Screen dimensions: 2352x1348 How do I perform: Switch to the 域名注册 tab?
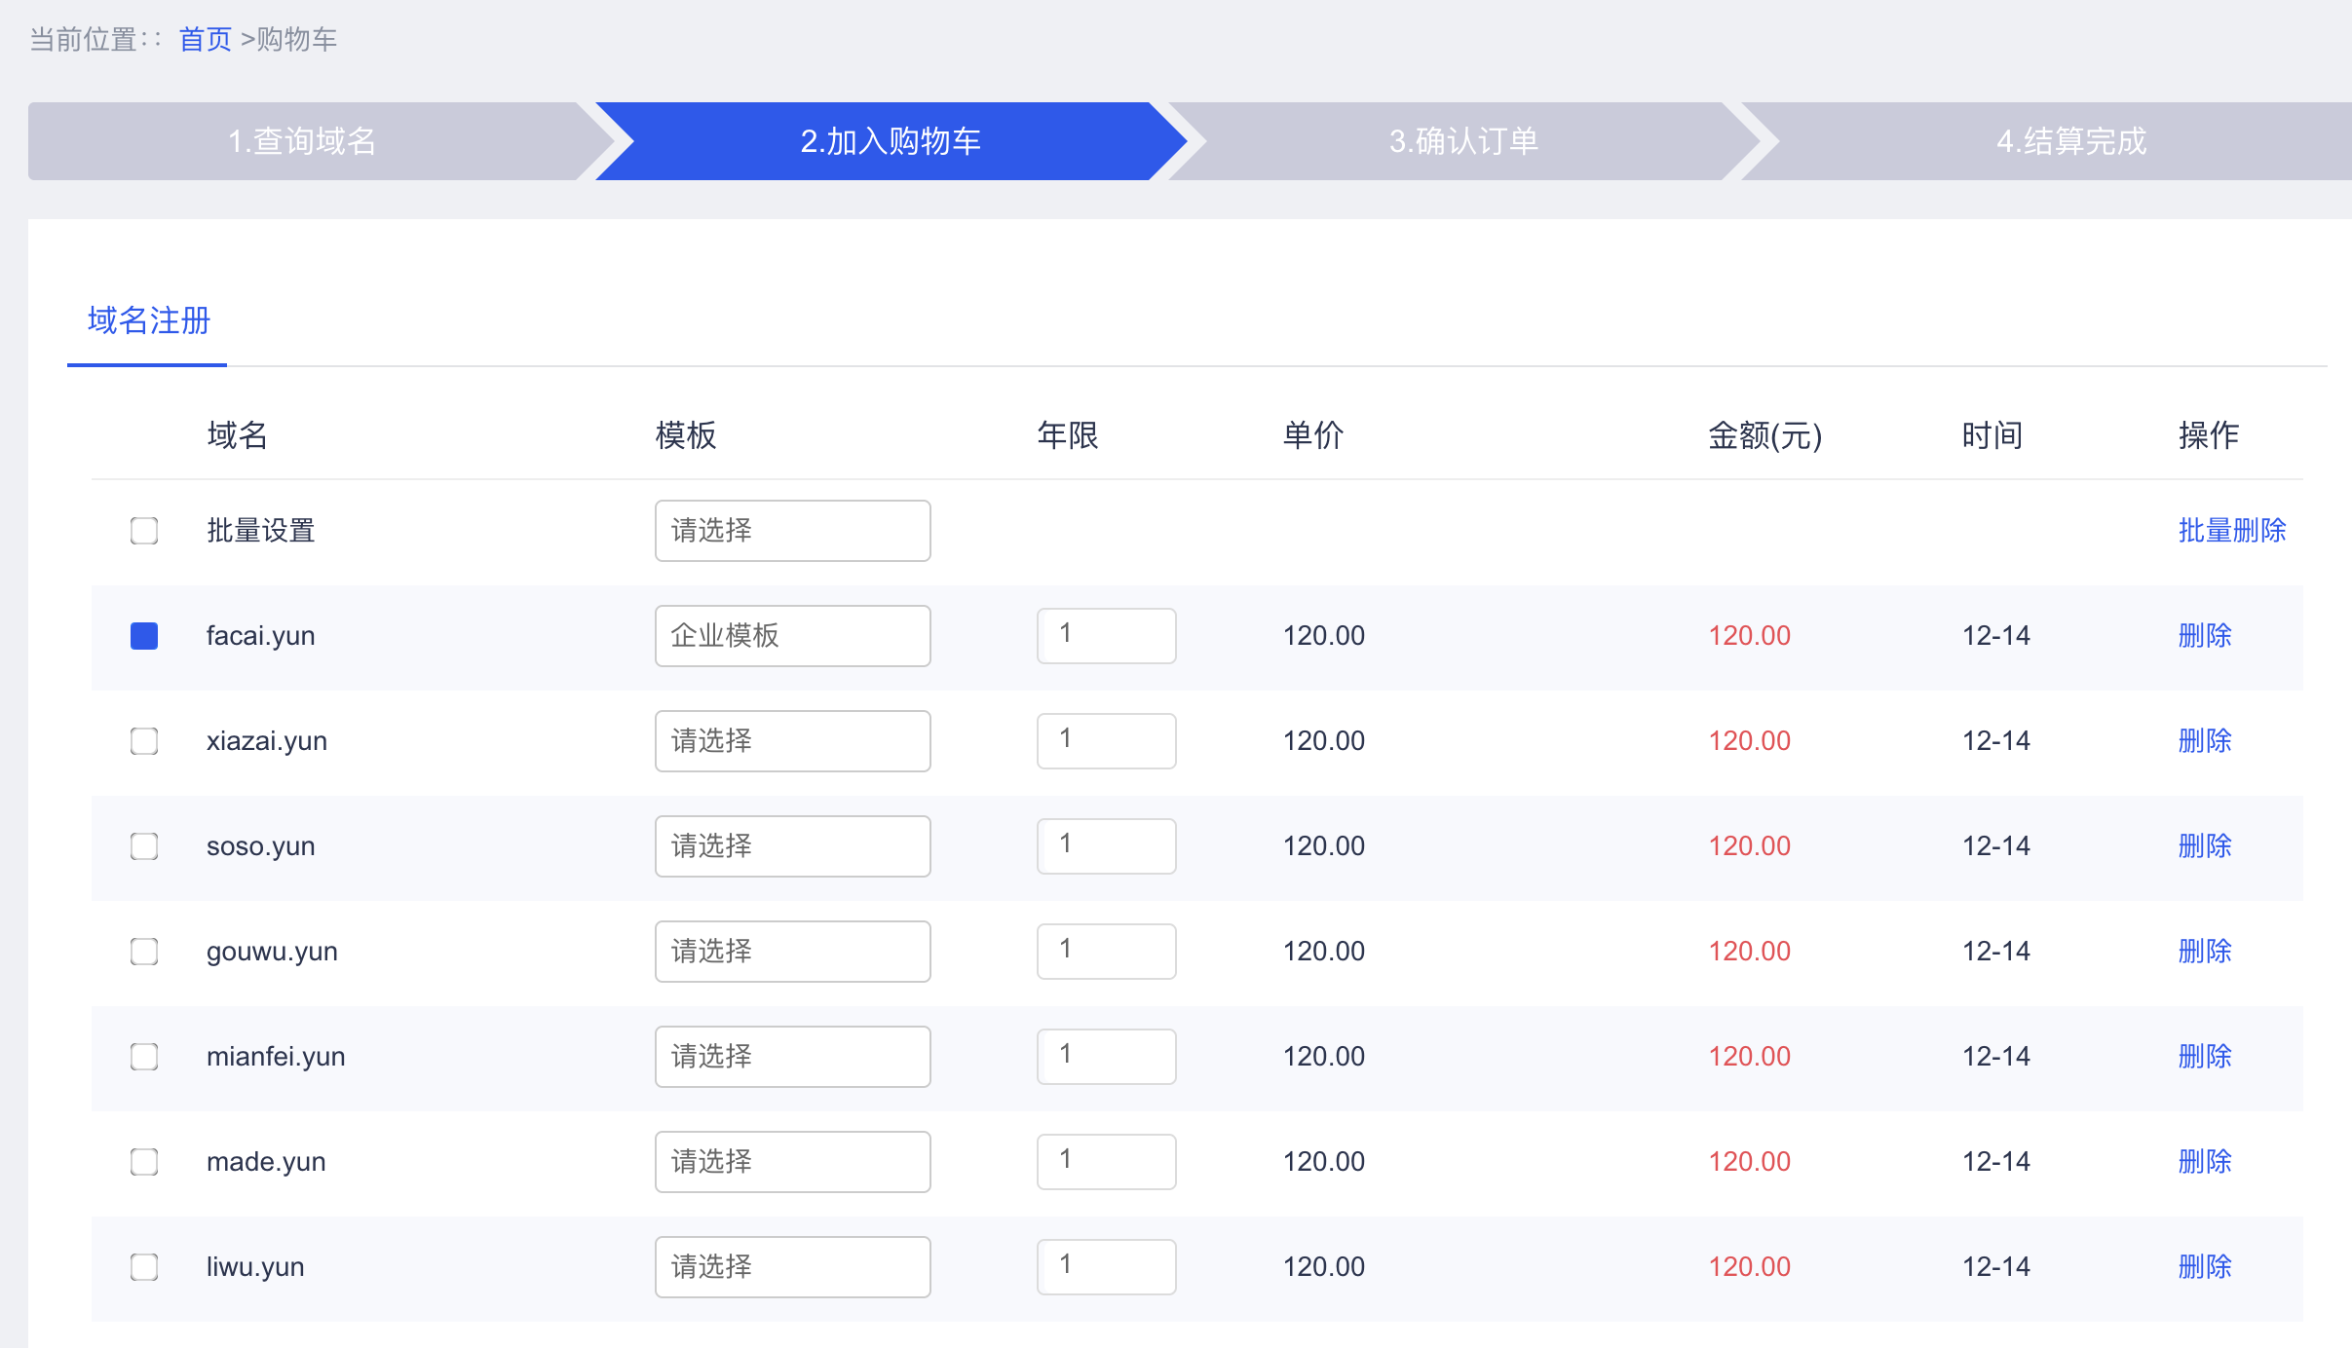[148, 320]
